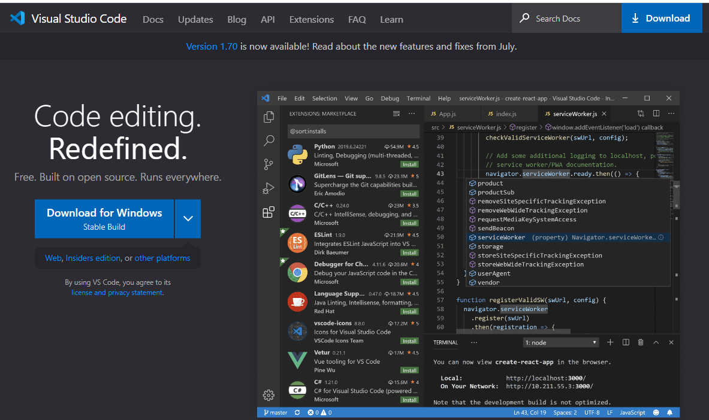Image resolution: width=709 pixels, height=420 pixels.
Task: Open Run and Debug icon in the activity bar
Action: (268, 188)
